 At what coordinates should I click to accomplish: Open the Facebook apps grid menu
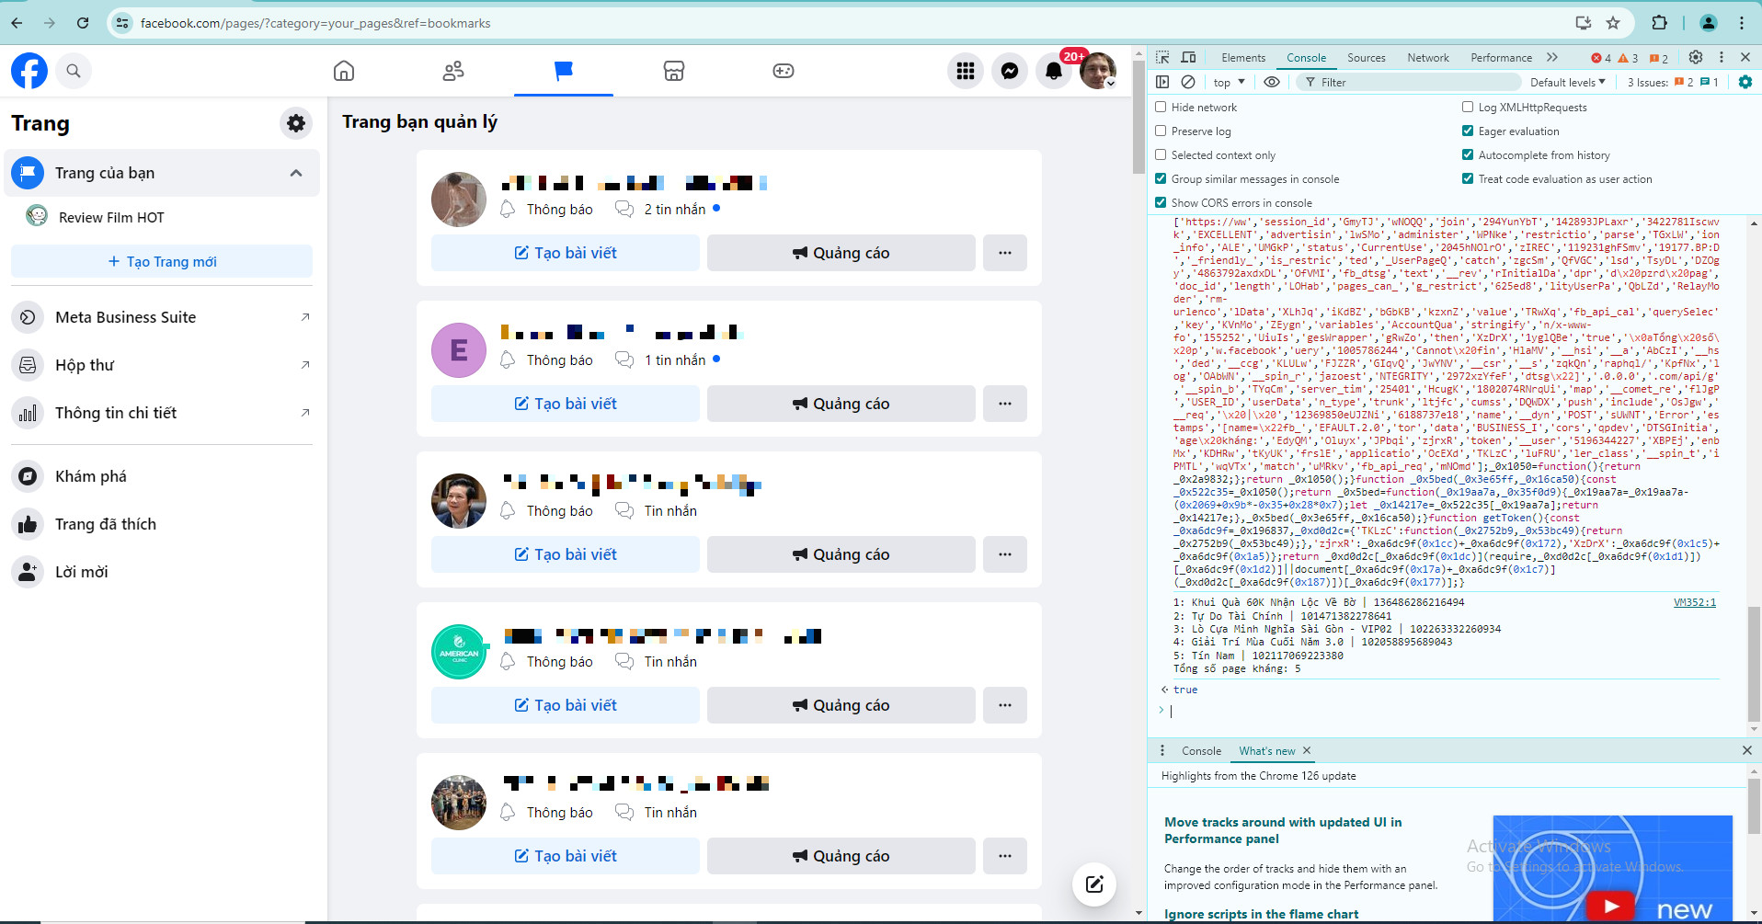pos(965,71)
